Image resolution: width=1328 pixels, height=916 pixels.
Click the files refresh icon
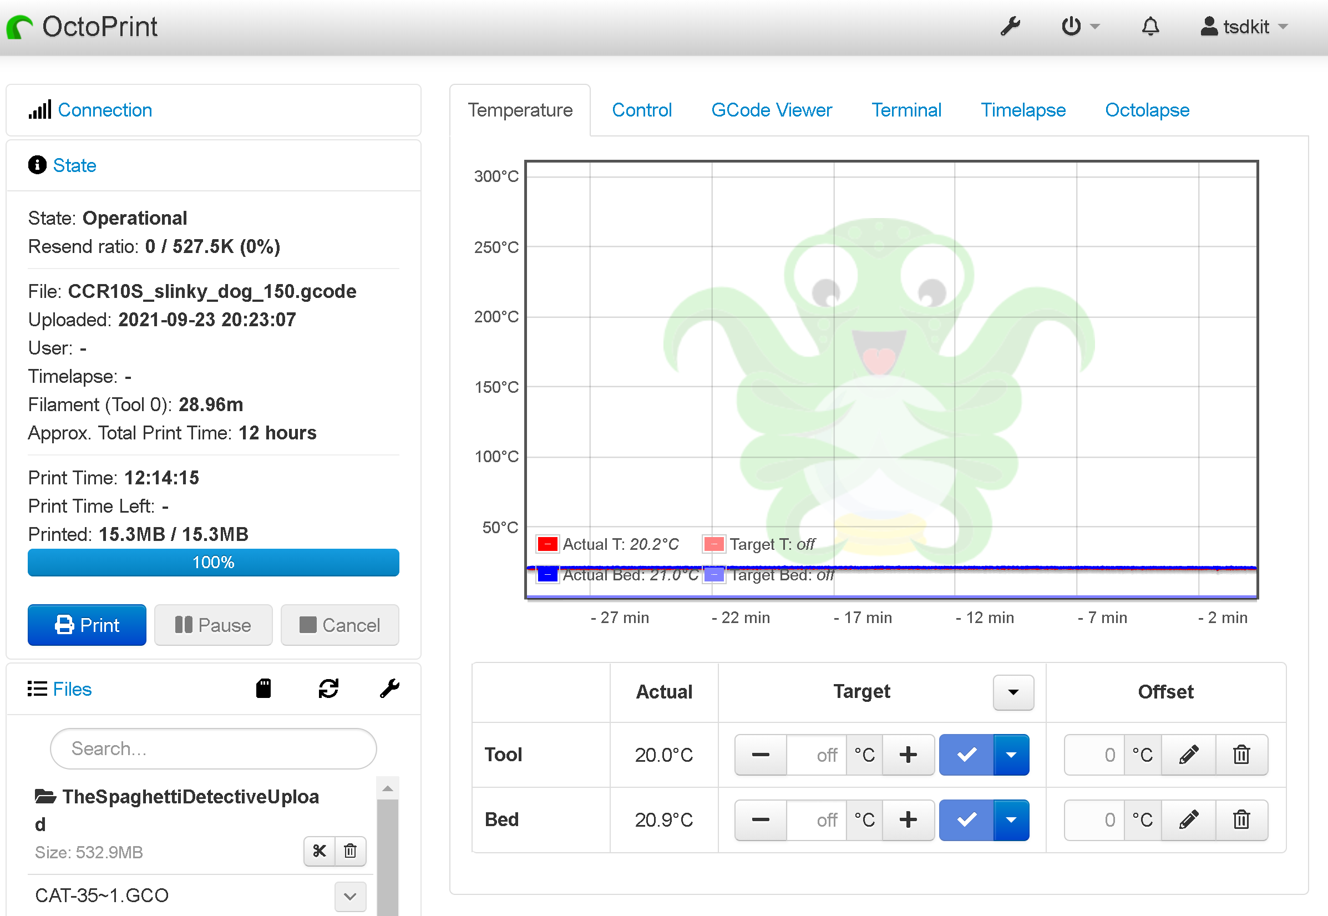tap(327, 690)
